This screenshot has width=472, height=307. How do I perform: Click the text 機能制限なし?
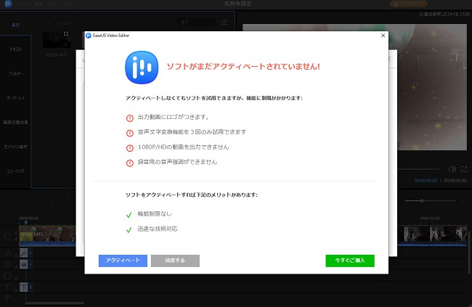pyautogui.click(x=155, y=214)
